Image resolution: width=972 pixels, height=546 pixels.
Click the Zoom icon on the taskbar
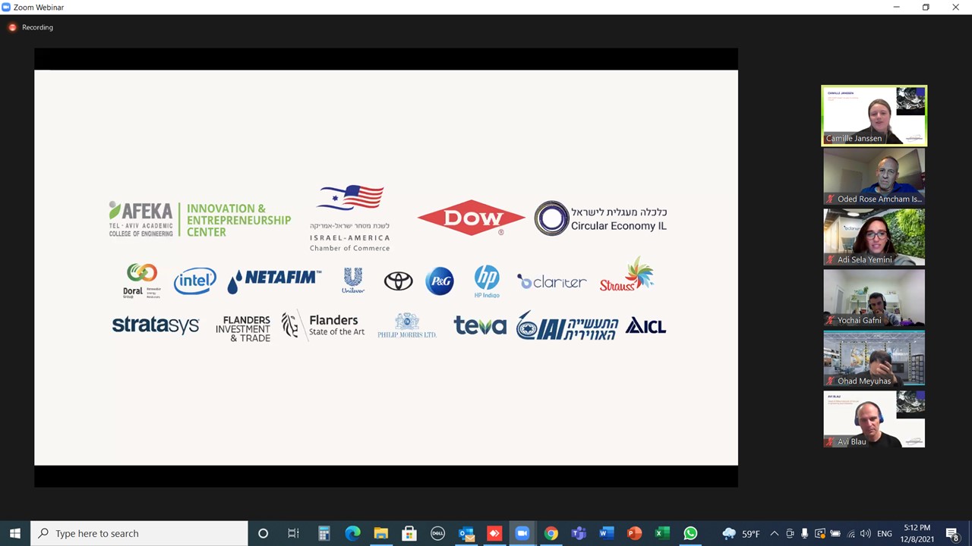(x=522, y=533)
